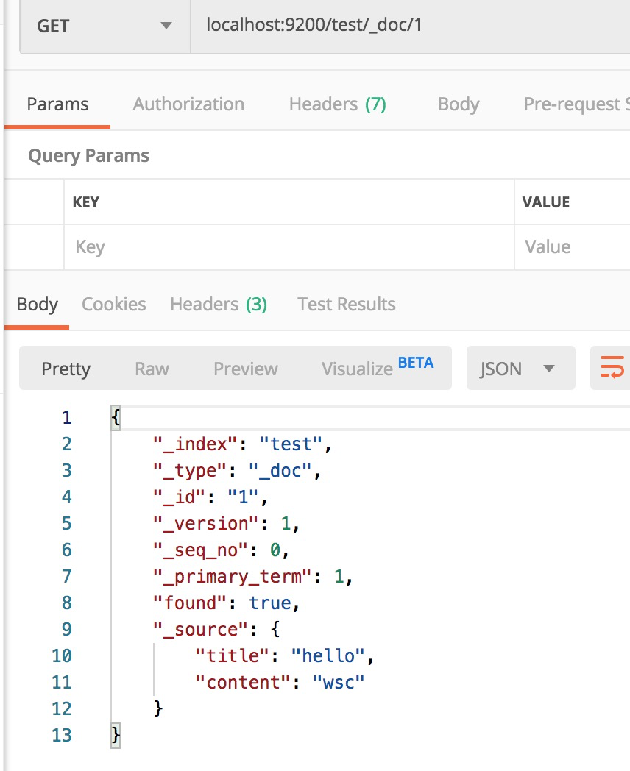Select the Pretty view button
Screen dimensions: 630x771
(x=66, y=369)
